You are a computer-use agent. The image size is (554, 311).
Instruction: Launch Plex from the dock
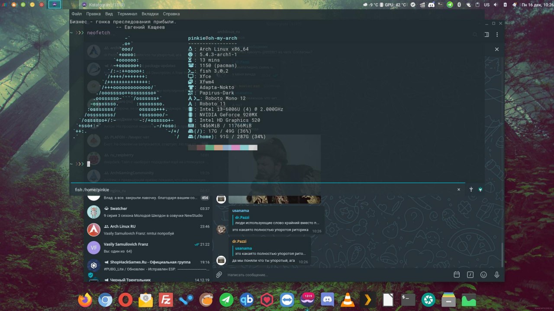coord(368,299)
